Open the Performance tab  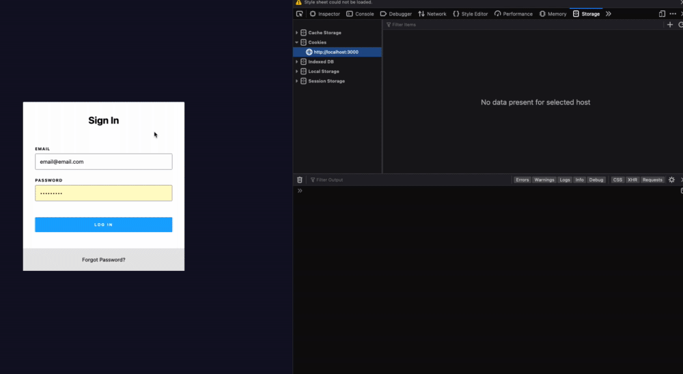point(513,14)
